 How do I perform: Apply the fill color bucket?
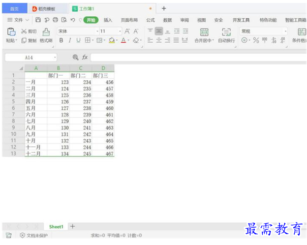pyautogui.click(x=112, y=40)
